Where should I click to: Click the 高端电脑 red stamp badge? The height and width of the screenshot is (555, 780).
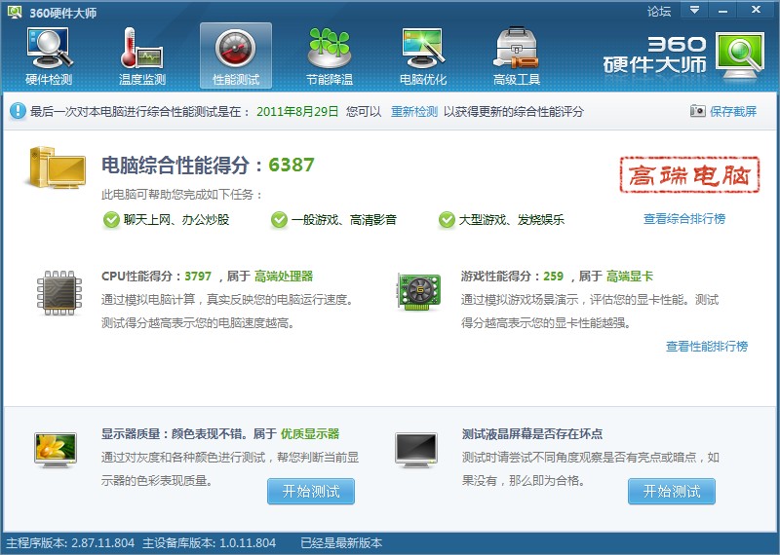click(689, 175)
